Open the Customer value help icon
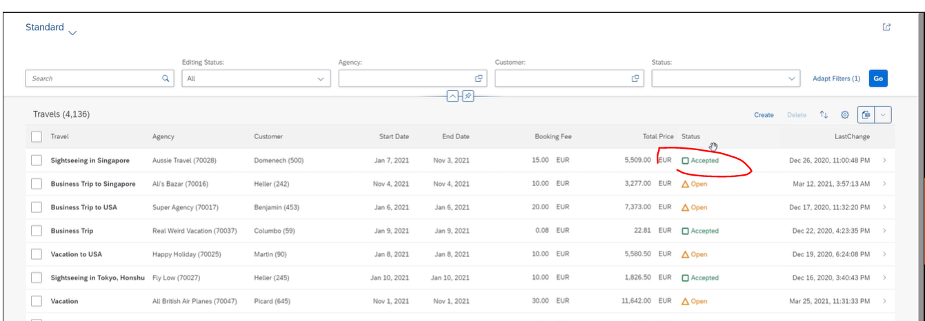 coord(635,79)
